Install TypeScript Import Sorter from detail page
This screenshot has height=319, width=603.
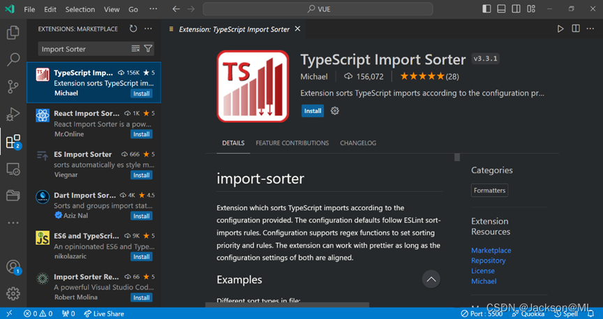pyautogui.click(x=313, y=111)
